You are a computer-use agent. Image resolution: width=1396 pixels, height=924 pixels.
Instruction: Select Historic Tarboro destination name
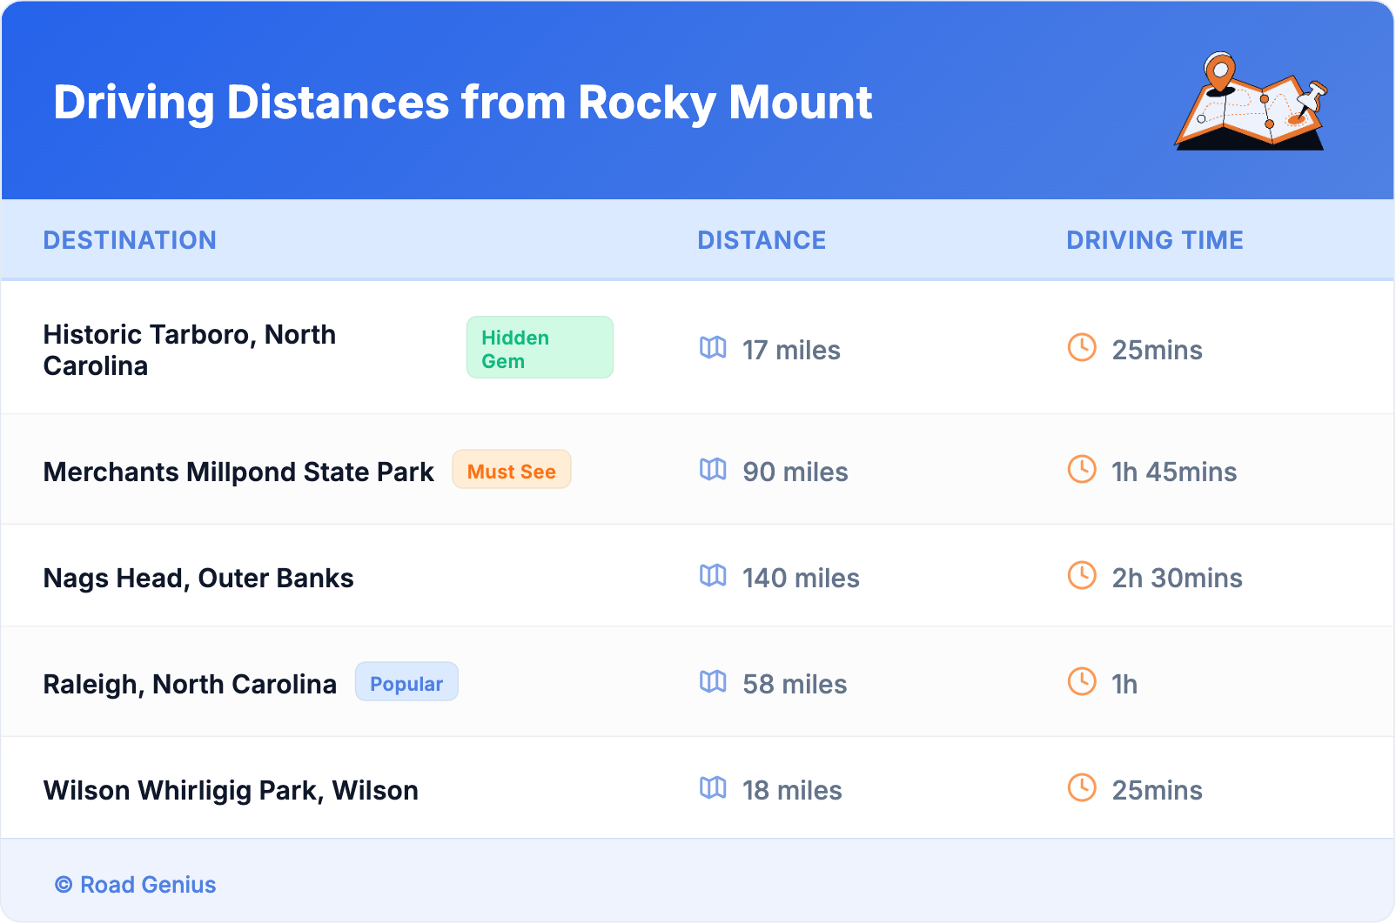click(x=189, y=350)
